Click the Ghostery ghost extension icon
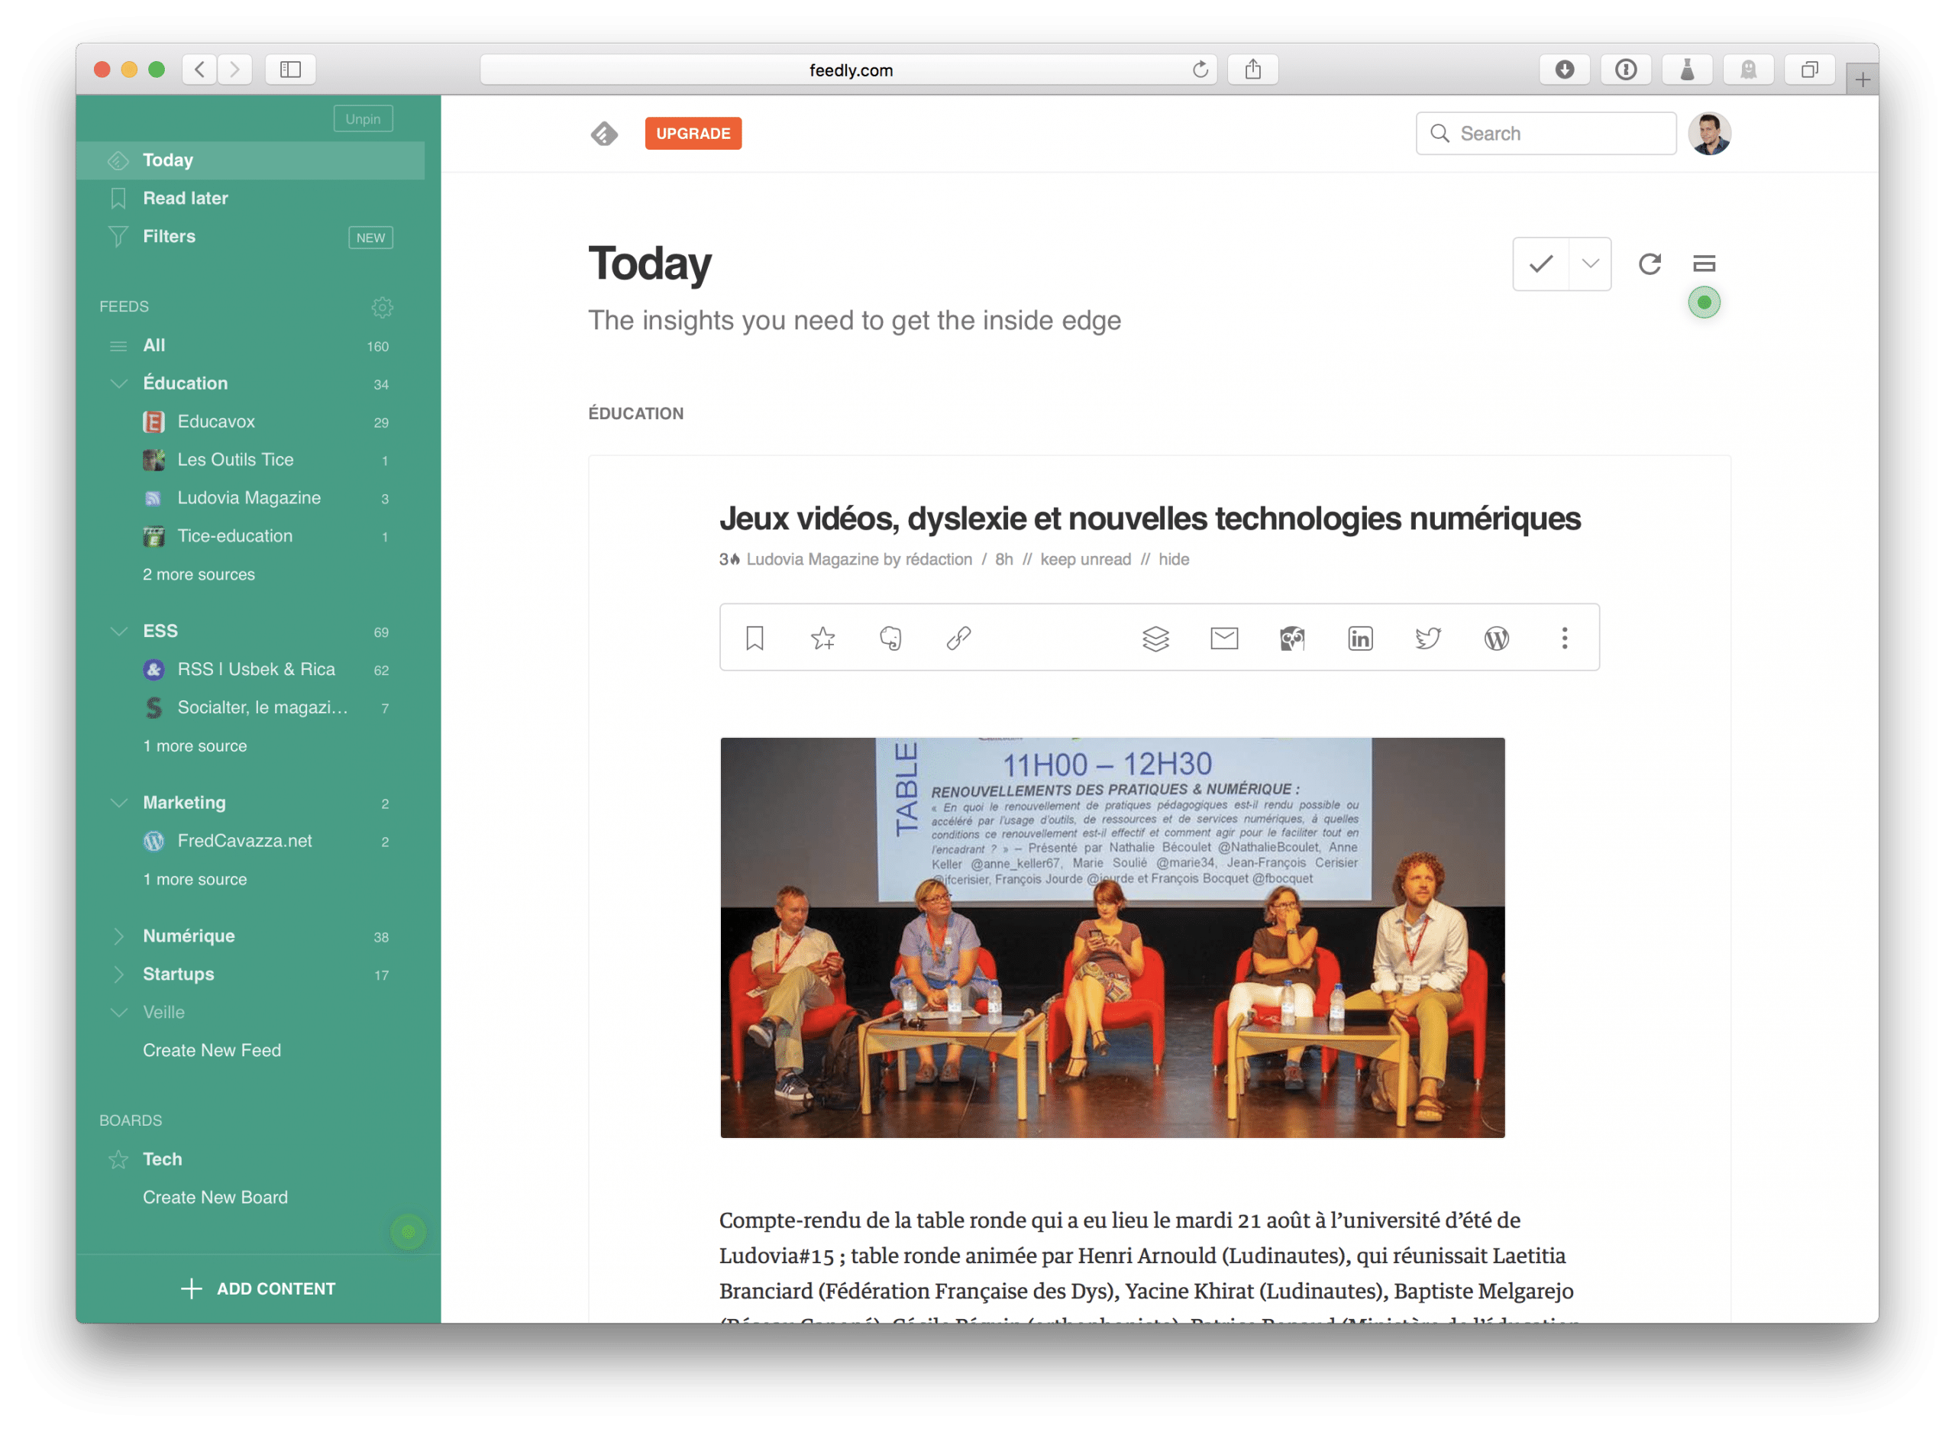 click(x=1748, y=69)
